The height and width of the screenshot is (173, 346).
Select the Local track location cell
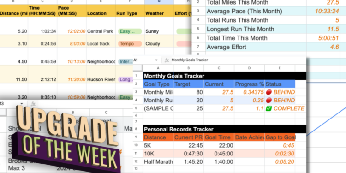[x=101, y=41]
